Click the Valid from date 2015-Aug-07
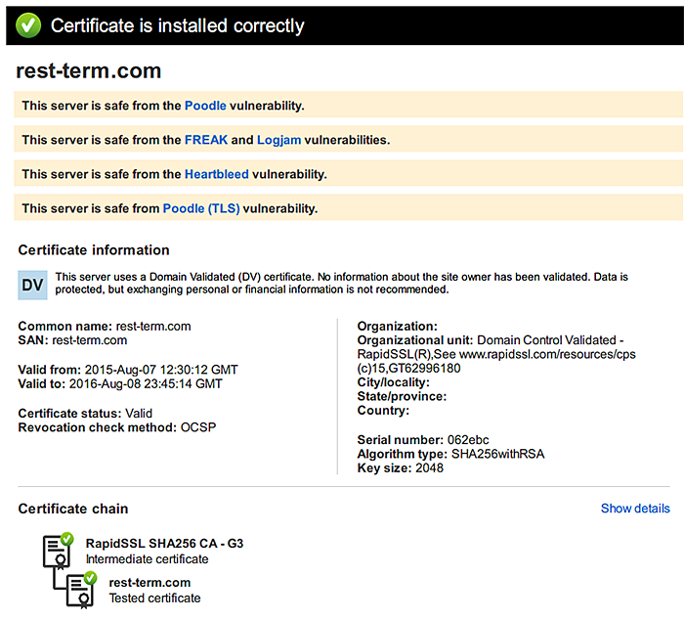The width and height of the screenshot is (684, 621). pos(161,370)
